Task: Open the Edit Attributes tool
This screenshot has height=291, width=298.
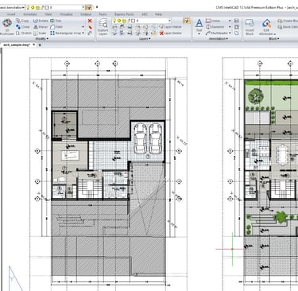Action: [266, 27]
